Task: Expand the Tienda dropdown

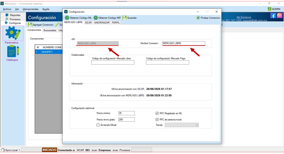Action: (182, 125)
